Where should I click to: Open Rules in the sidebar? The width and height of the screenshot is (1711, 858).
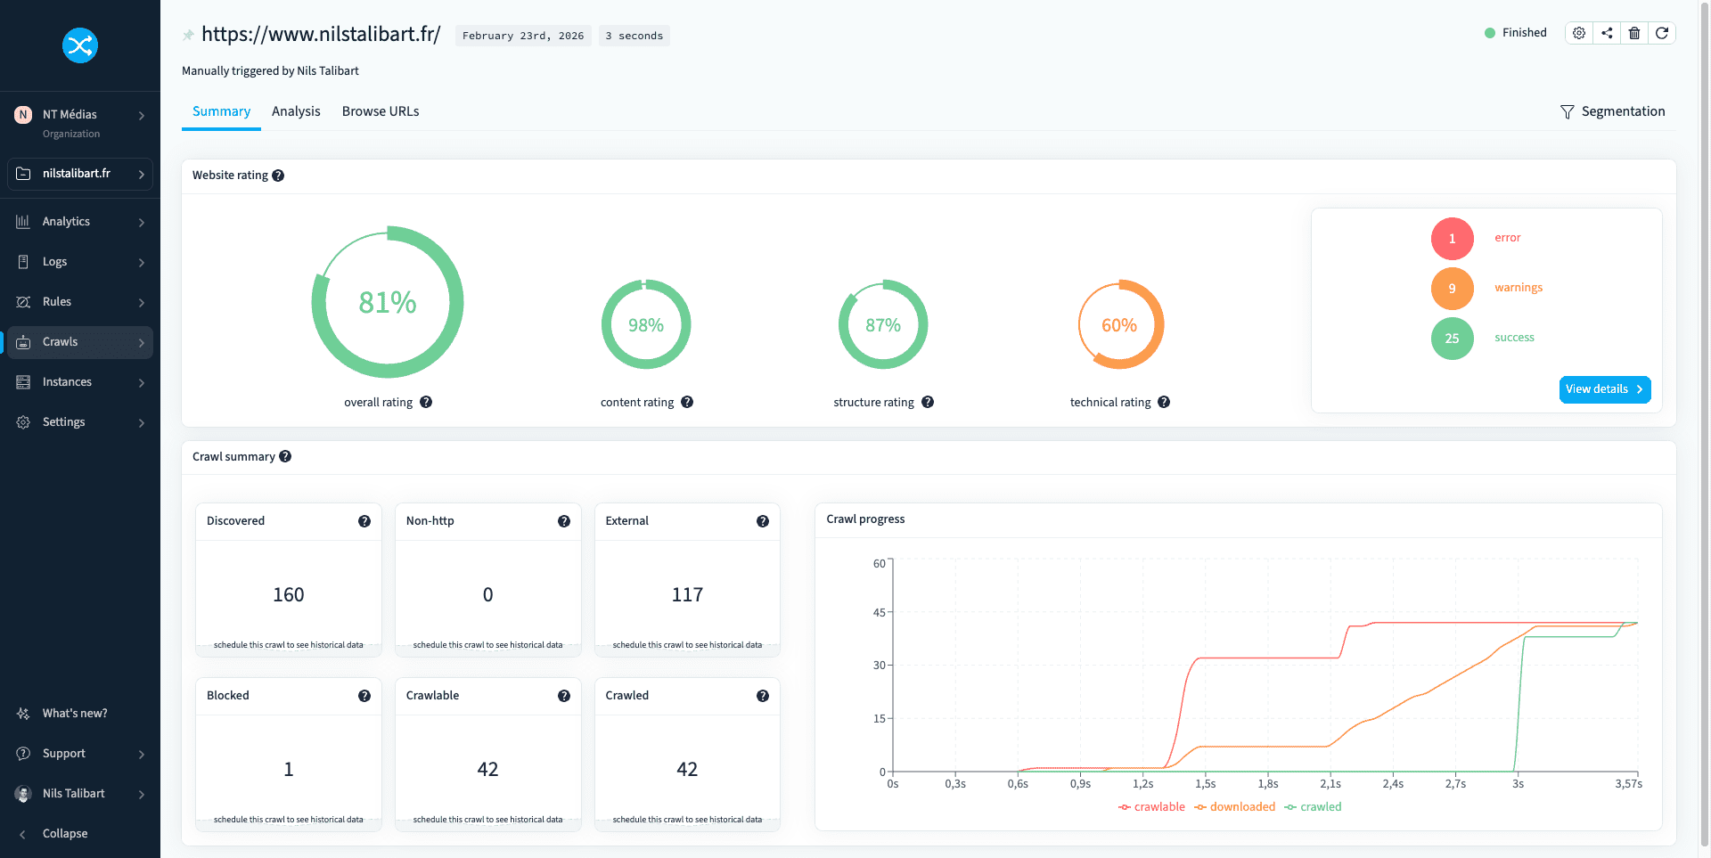[x=80, y=302]
